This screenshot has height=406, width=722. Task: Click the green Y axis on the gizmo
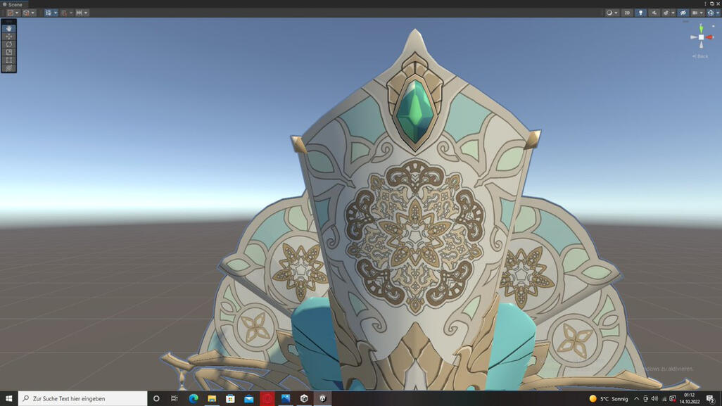click(701, 28)
